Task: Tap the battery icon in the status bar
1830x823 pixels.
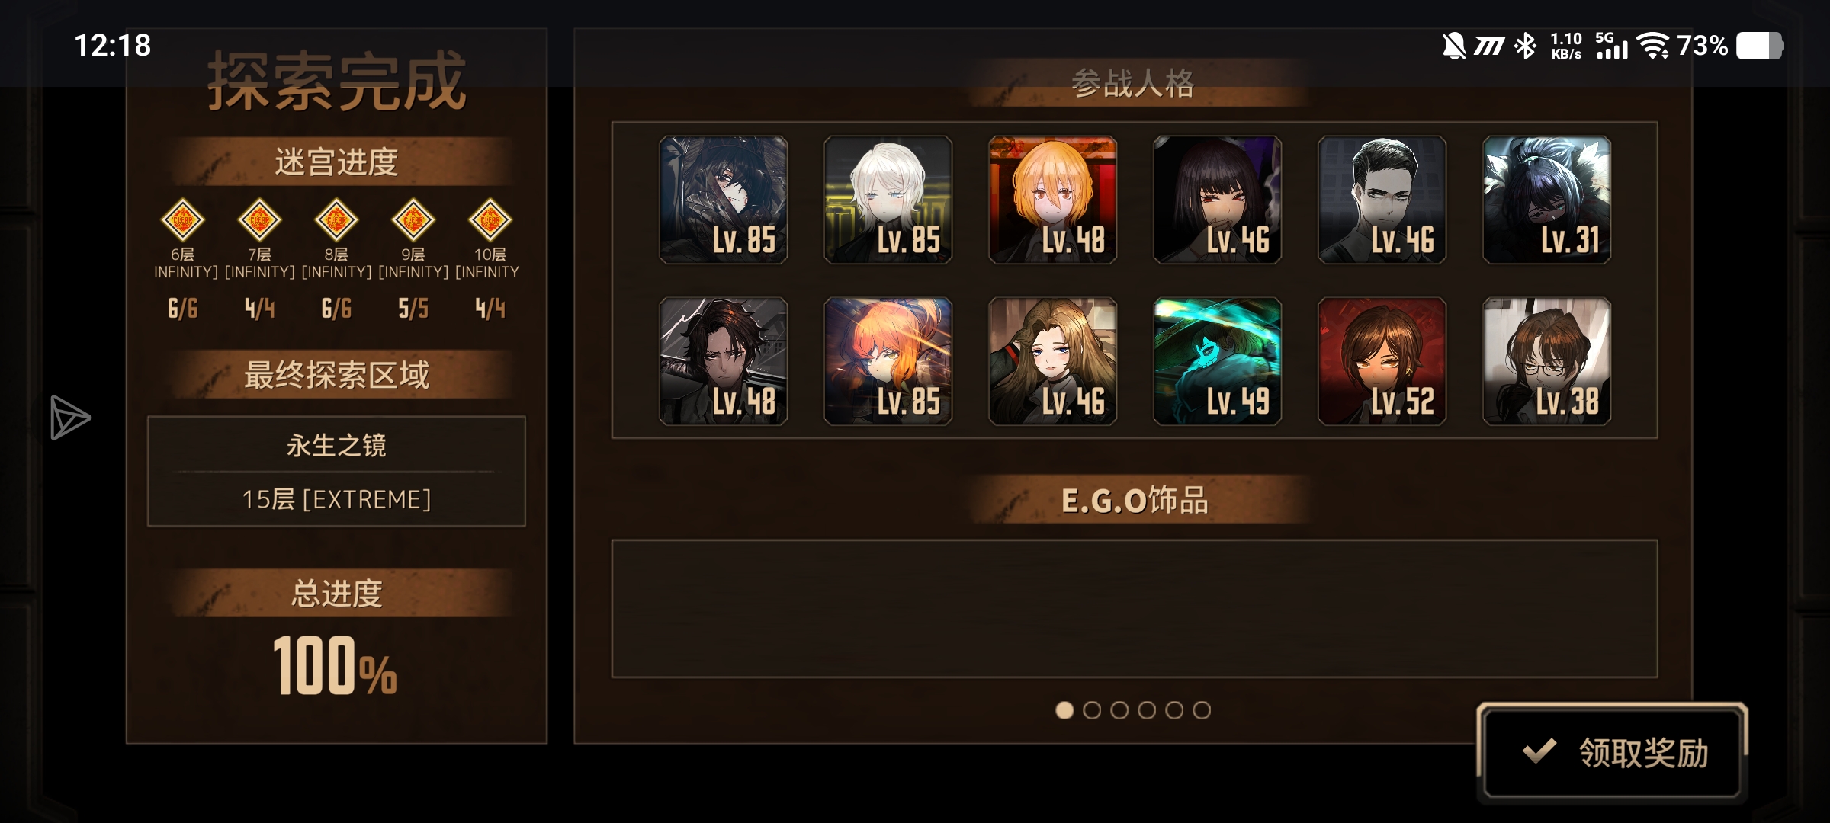Action: tap(1760, 46)
